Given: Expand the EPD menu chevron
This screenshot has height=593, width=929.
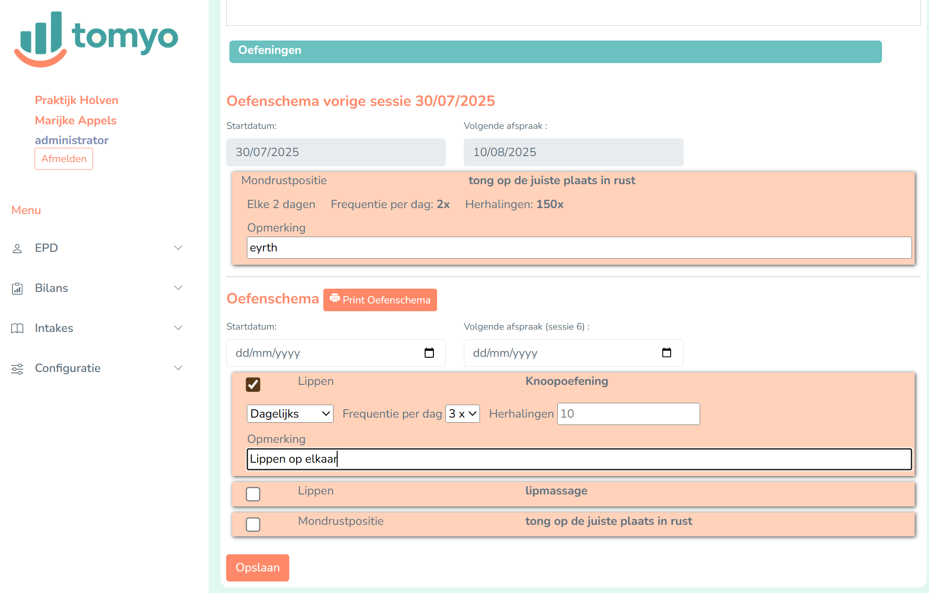Looking at the screenshot, I should pos(178,248).
